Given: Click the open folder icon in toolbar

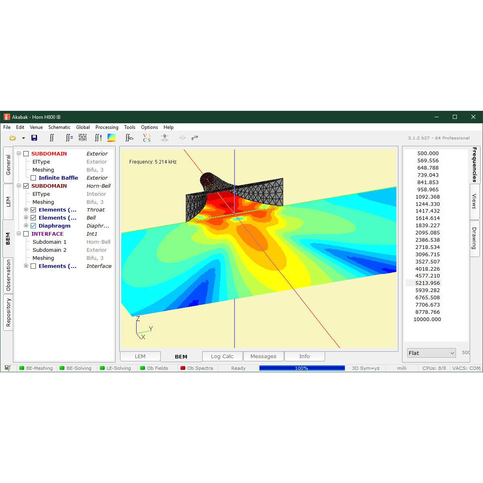Looking at the screenshot, I should click(12, 138).
